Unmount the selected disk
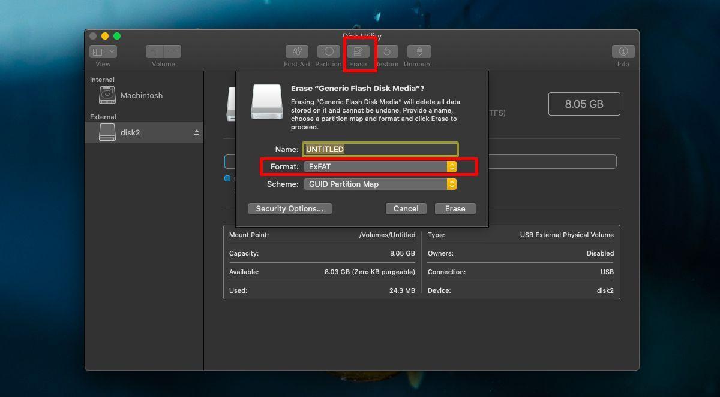This screenshot has width=720, height=397. (419, 51)
